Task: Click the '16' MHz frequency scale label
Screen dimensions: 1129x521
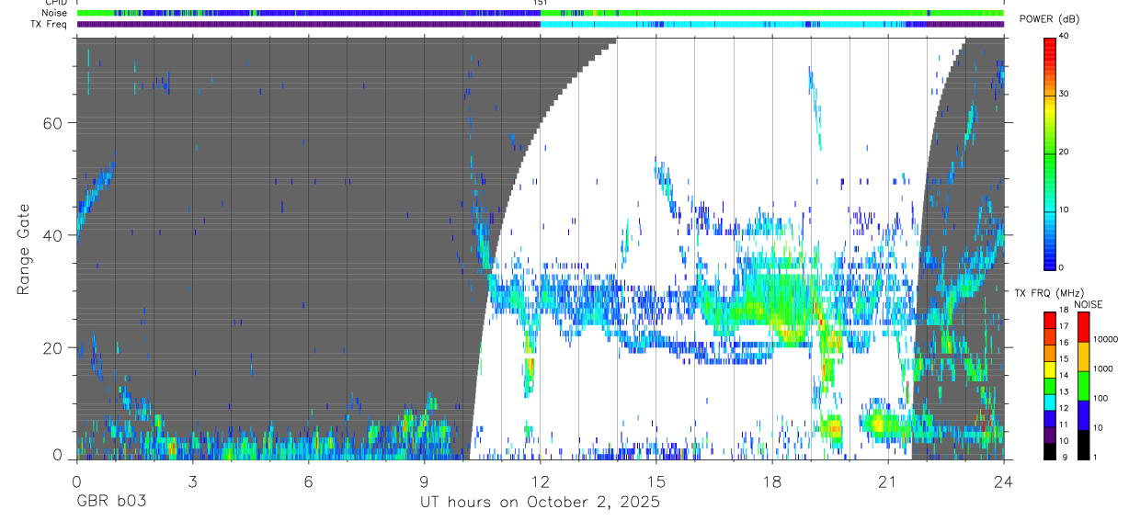Action: [x=1065, y=343]
